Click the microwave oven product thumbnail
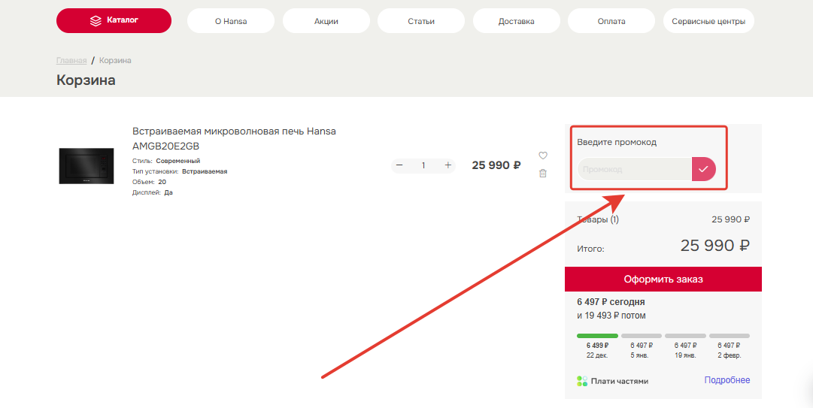 (86, 166)
